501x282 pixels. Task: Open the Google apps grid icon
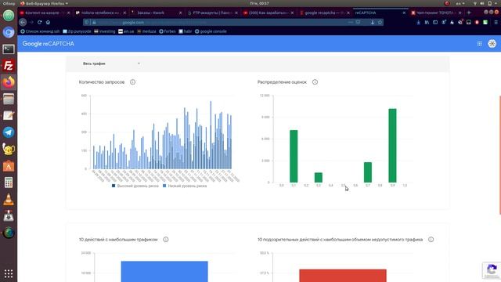(x=479, y=44)
